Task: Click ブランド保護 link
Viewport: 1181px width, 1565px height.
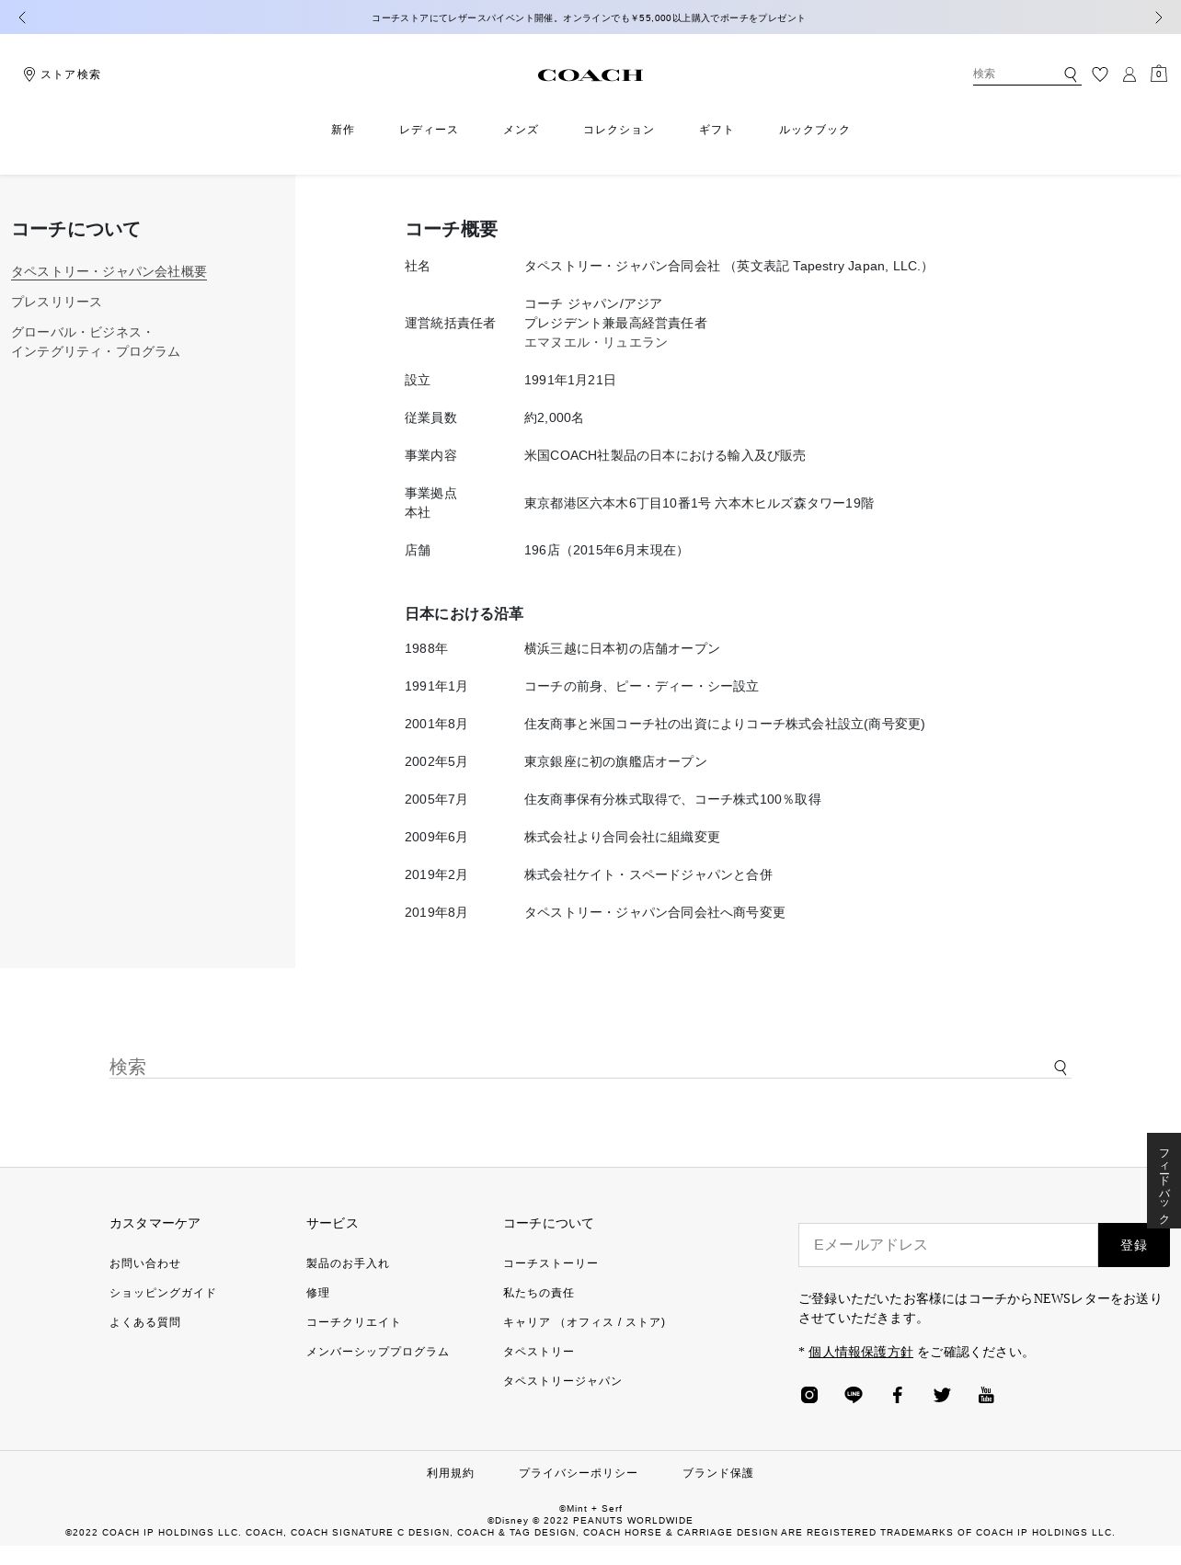Action: click(x=718, y=1473)
